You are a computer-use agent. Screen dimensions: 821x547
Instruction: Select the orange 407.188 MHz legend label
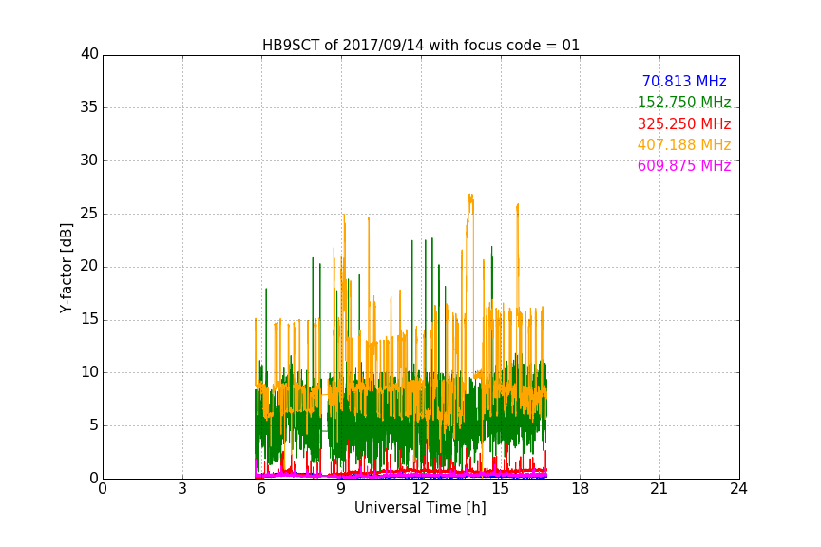684,144
